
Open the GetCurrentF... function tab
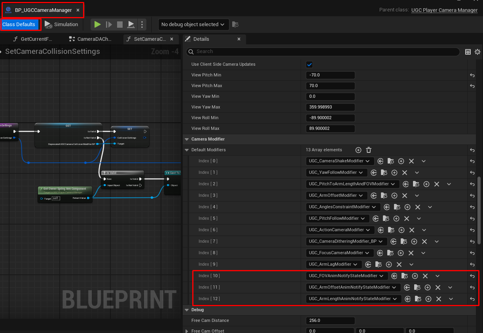pyautogui.click(x=33, y=39)
